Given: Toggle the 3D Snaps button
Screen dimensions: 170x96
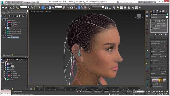Looking at the screenshot, I should coord(75,8).
